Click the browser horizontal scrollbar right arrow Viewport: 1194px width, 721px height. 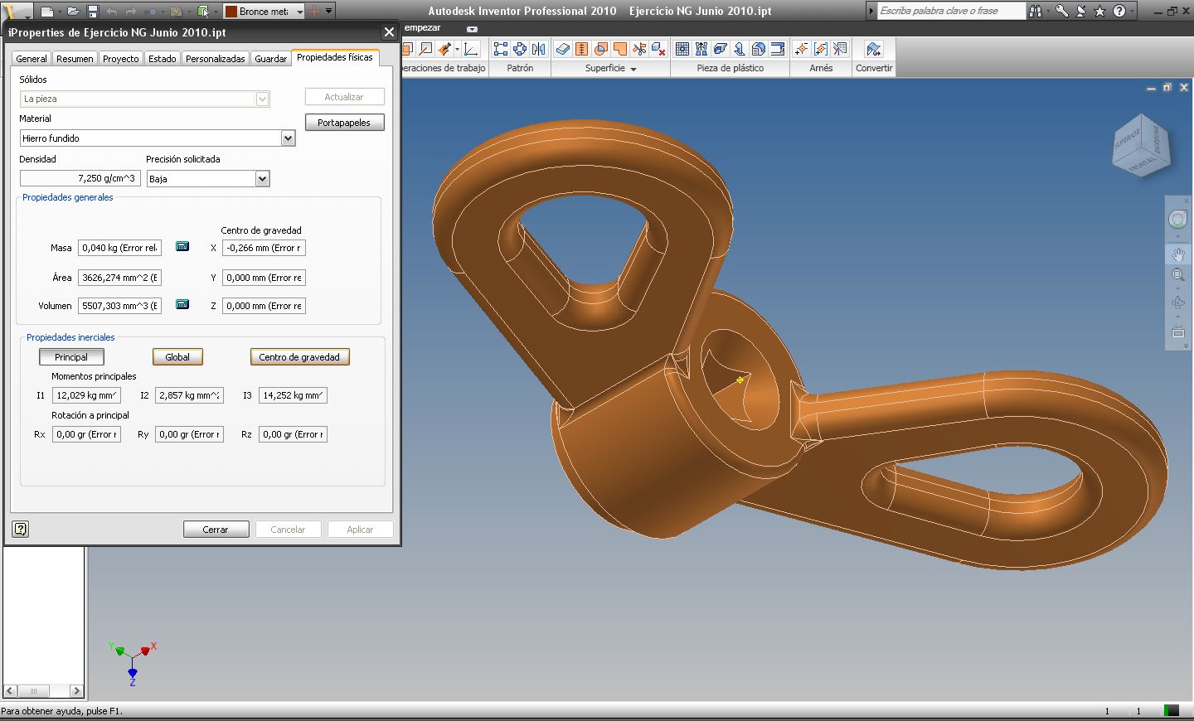[x=76, y=690]
